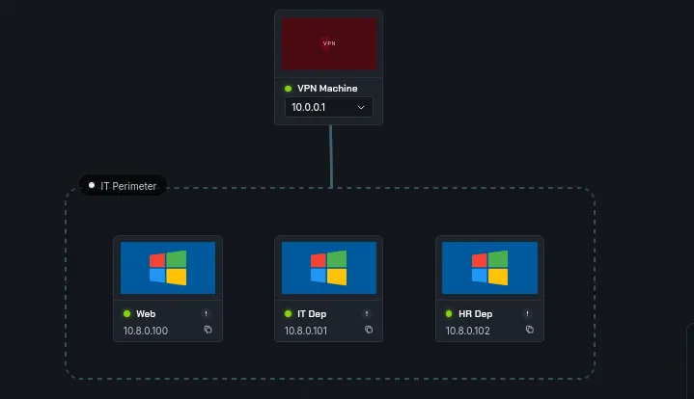694x399 pixels.
Task: Click the VPN Machine red thumbnail
Action: (329, 43)
